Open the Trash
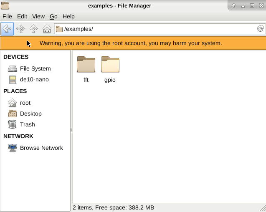Screen dimensions: 266x212 [27, 124]
